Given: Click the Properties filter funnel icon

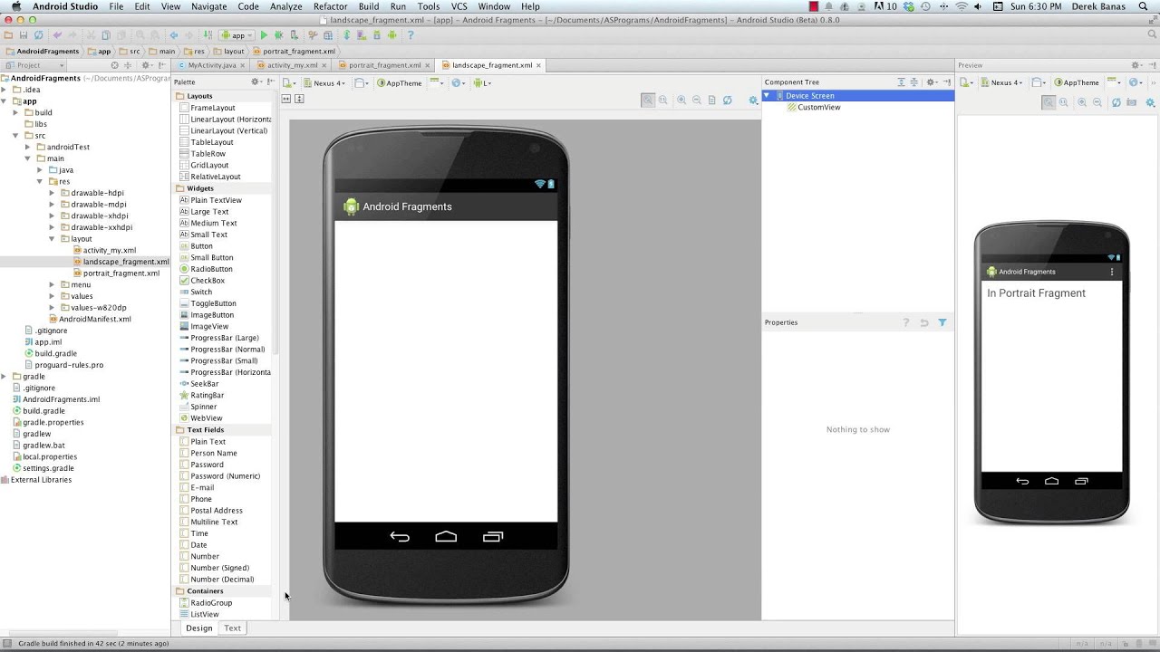Looking at the screenshot, I should tap(942, 322).
